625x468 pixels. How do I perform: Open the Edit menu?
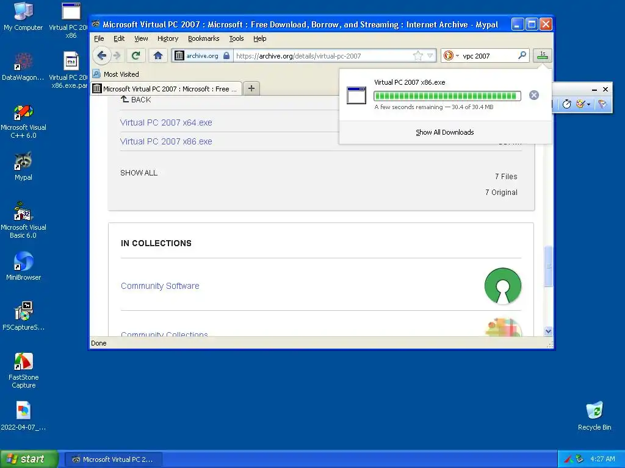(x=119, y=38)
